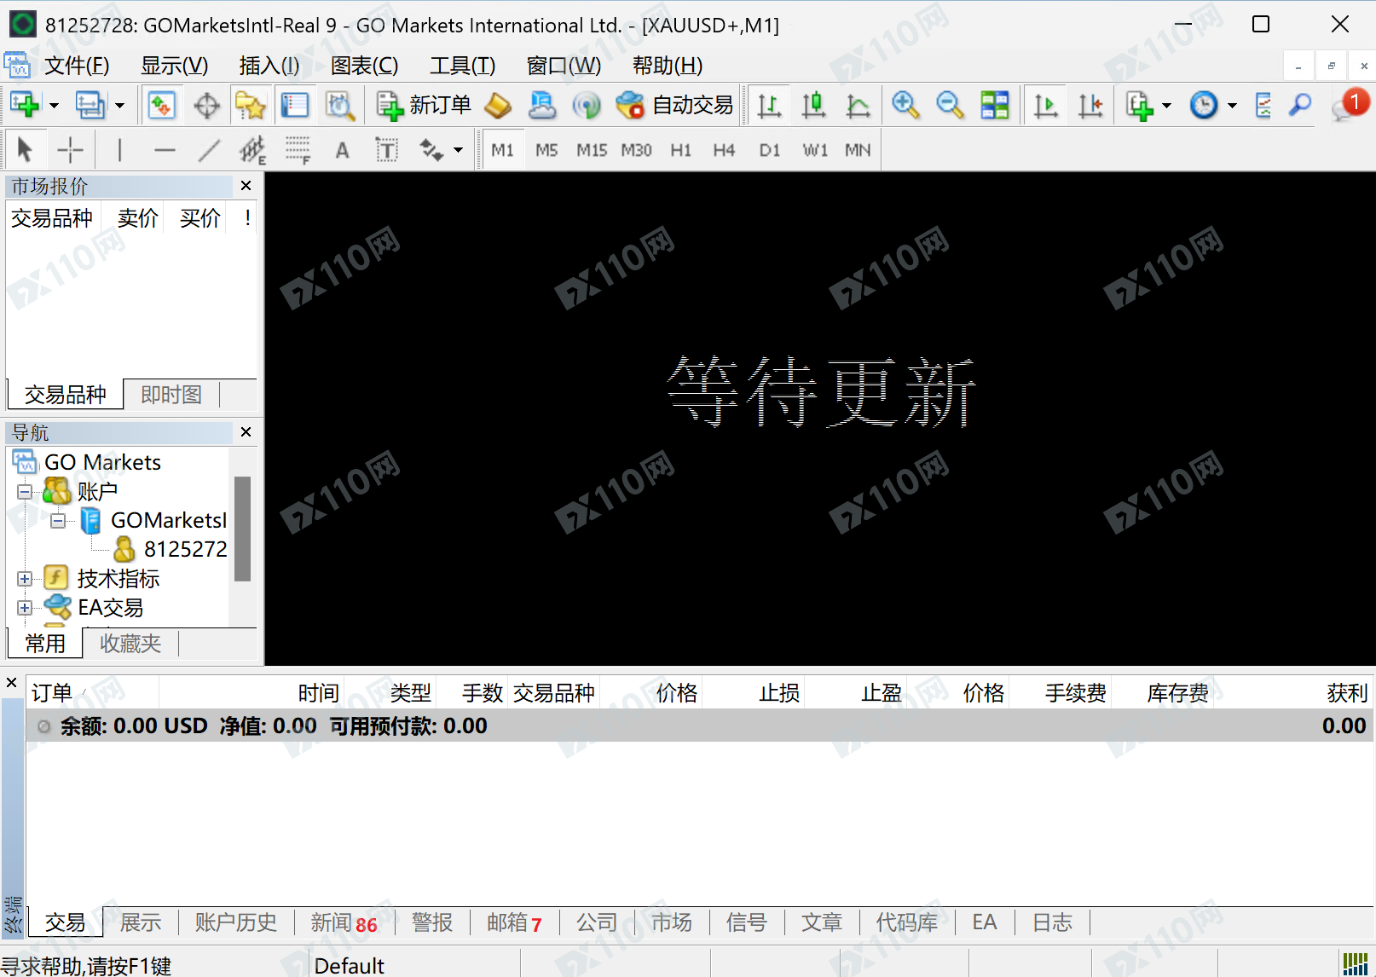1376x977 pixels.
Task: Open the 插入 menu
Action: [x=268, y=66]
